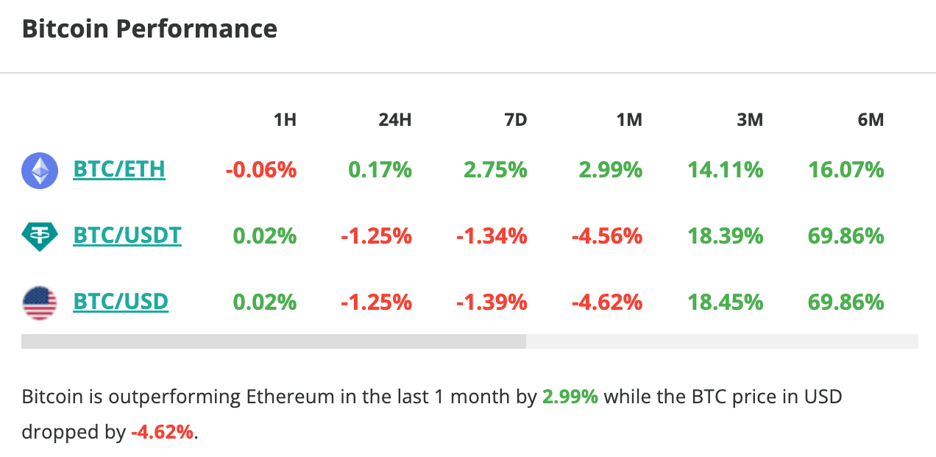Screen dimensions: 936x457
Task: Open the BTC/USDT pair link
Action: coord(127,236)
